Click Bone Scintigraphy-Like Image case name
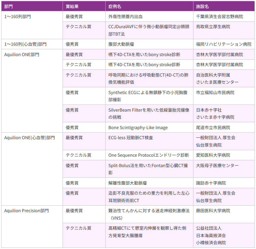Screen dimensions: 256x249 tap(138, 128)
